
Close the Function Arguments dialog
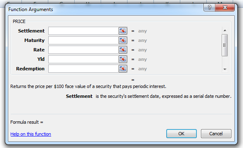pos(225,7)
